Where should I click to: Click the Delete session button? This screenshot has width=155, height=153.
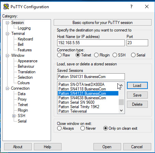pos(137,104)
